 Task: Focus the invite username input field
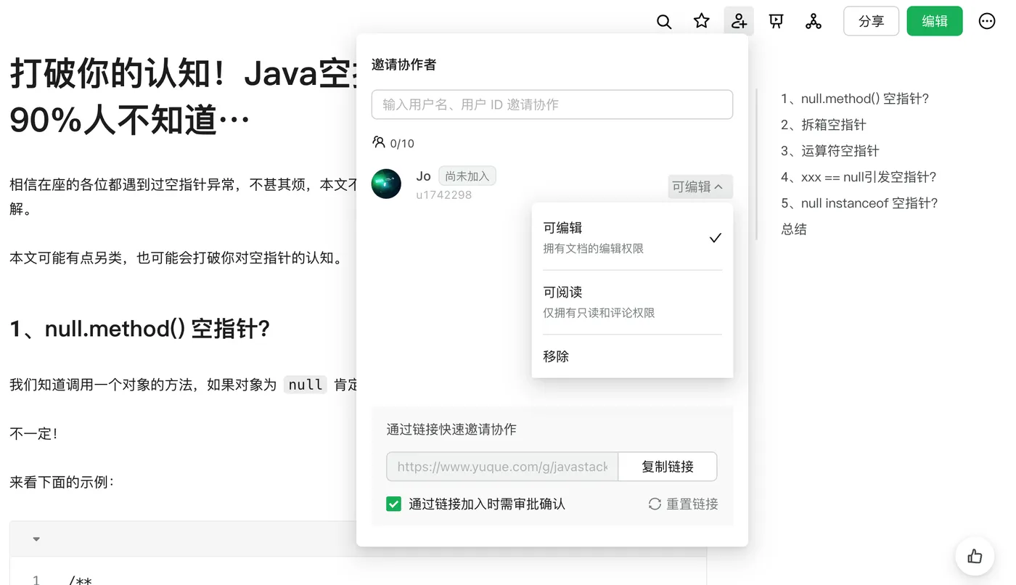[552, 105]
